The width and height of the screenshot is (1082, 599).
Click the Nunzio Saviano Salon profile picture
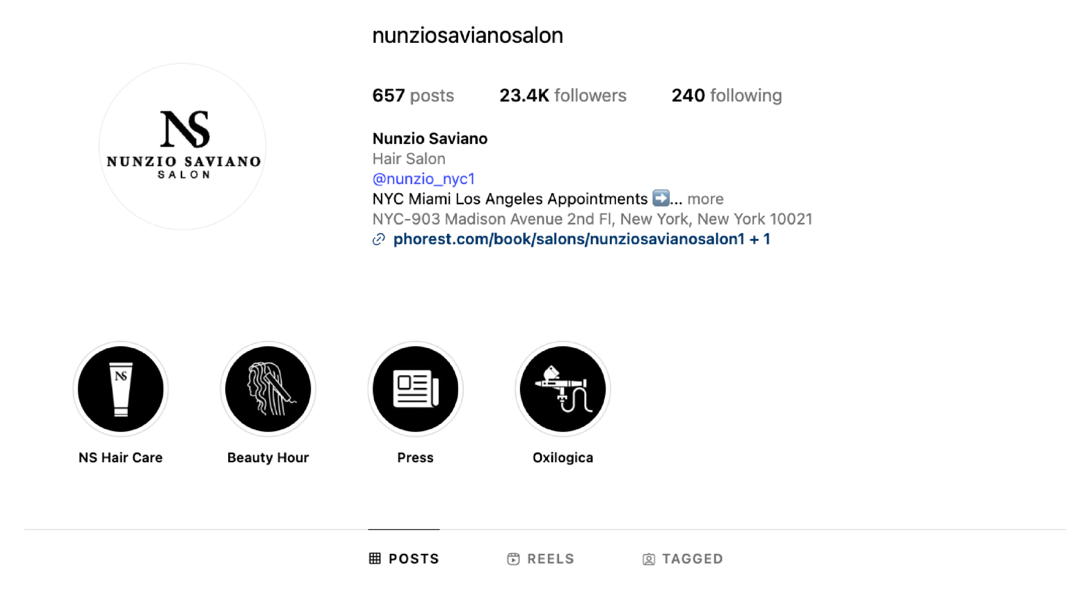tap(183, 147)
